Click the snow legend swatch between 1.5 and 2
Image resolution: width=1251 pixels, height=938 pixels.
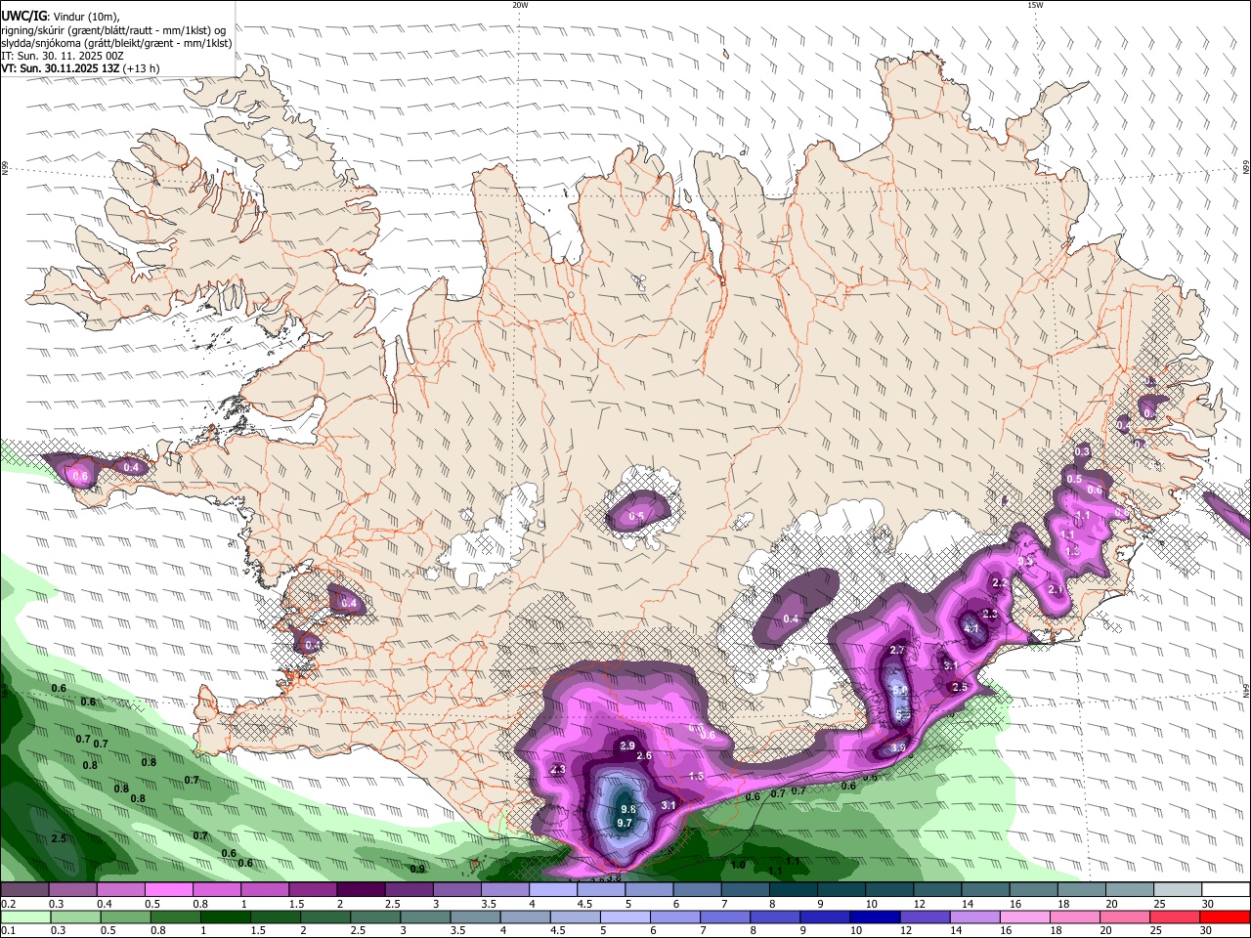coord(312,890)
